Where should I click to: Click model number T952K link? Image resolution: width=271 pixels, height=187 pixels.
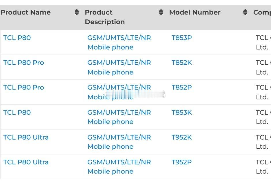(x=182, y=137)
